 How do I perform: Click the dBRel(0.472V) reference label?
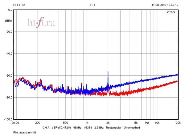[x=61, y=128]
